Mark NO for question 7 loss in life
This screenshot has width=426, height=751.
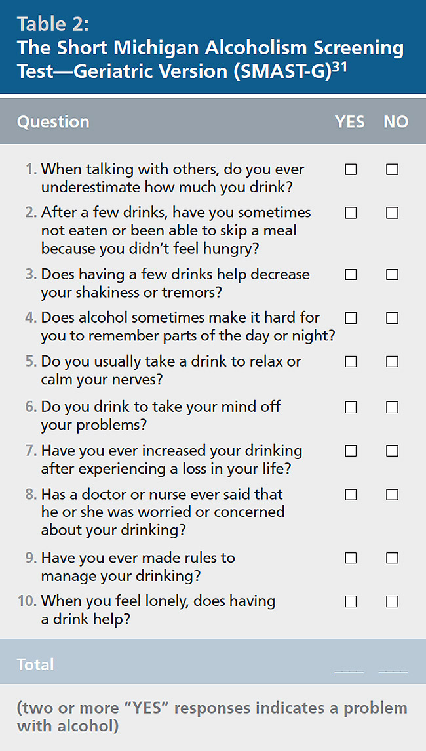pyautogui.click(x=392, y=451)
